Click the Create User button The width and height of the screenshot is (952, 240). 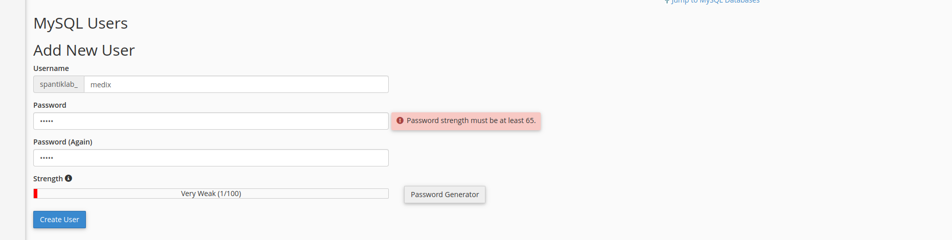click(59, 220)
